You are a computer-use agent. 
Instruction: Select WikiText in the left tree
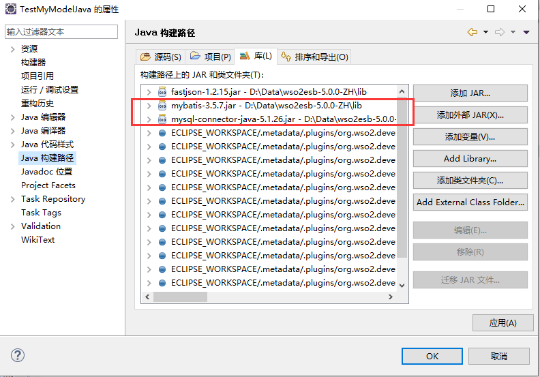38,239
